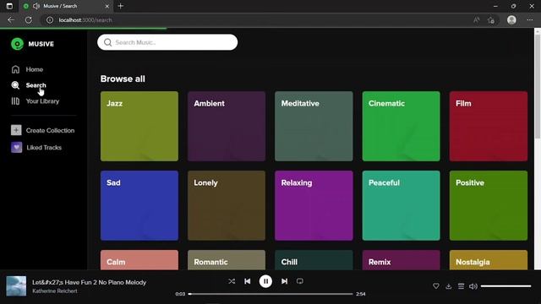Skip to next track

click(x=284, y=281)
